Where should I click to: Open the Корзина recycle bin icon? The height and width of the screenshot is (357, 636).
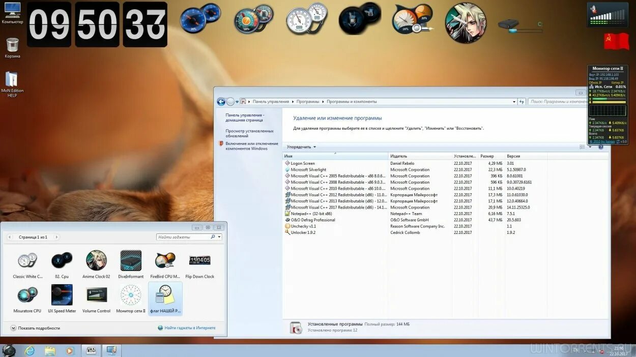pos(13,48)
